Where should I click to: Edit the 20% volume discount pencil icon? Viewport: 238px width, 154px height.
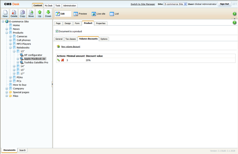[58, 60]
